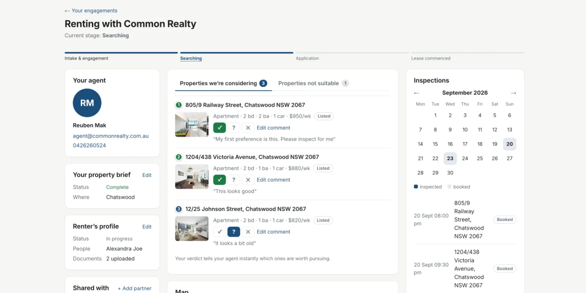Go to next month in Inspections calendar
Viewport: 586px width, 293px height.
click(513, 93)
